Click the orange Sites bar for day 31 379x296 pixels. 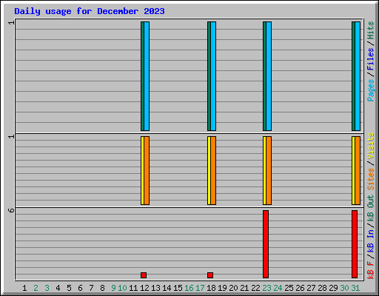click(358, 170)
